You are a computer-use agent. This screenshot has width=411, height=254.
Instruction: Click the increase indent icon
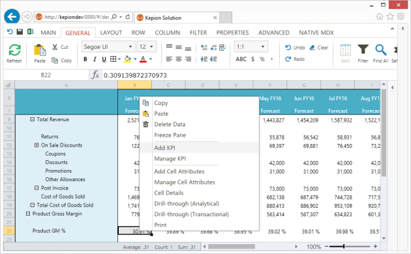click(213, 59)
